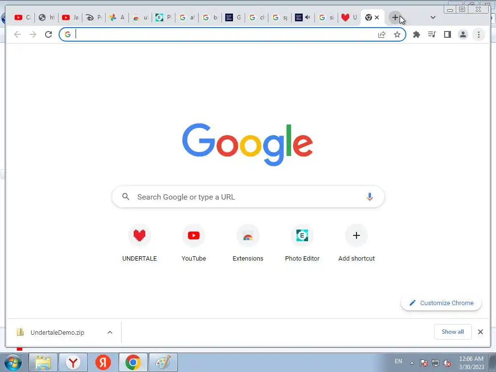Screen dimensions: 496x372
Task: Bookmark this tab with the star icon
Action: (x=397, y=34)
